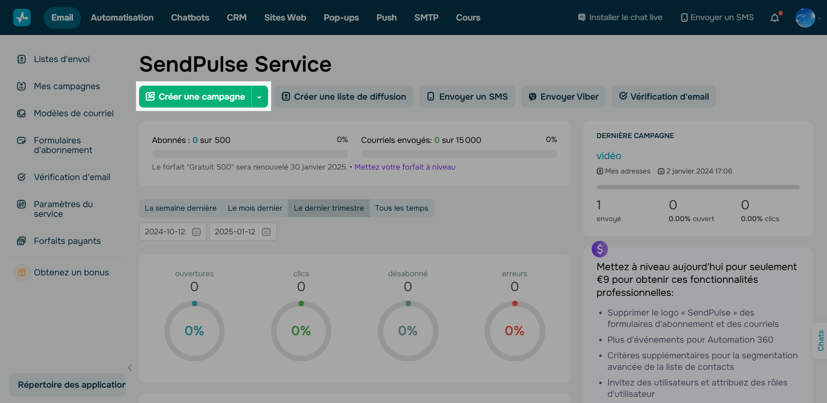
Task: Click the SendPulse pulse logo icon
Action: click(x=21, y=17)
